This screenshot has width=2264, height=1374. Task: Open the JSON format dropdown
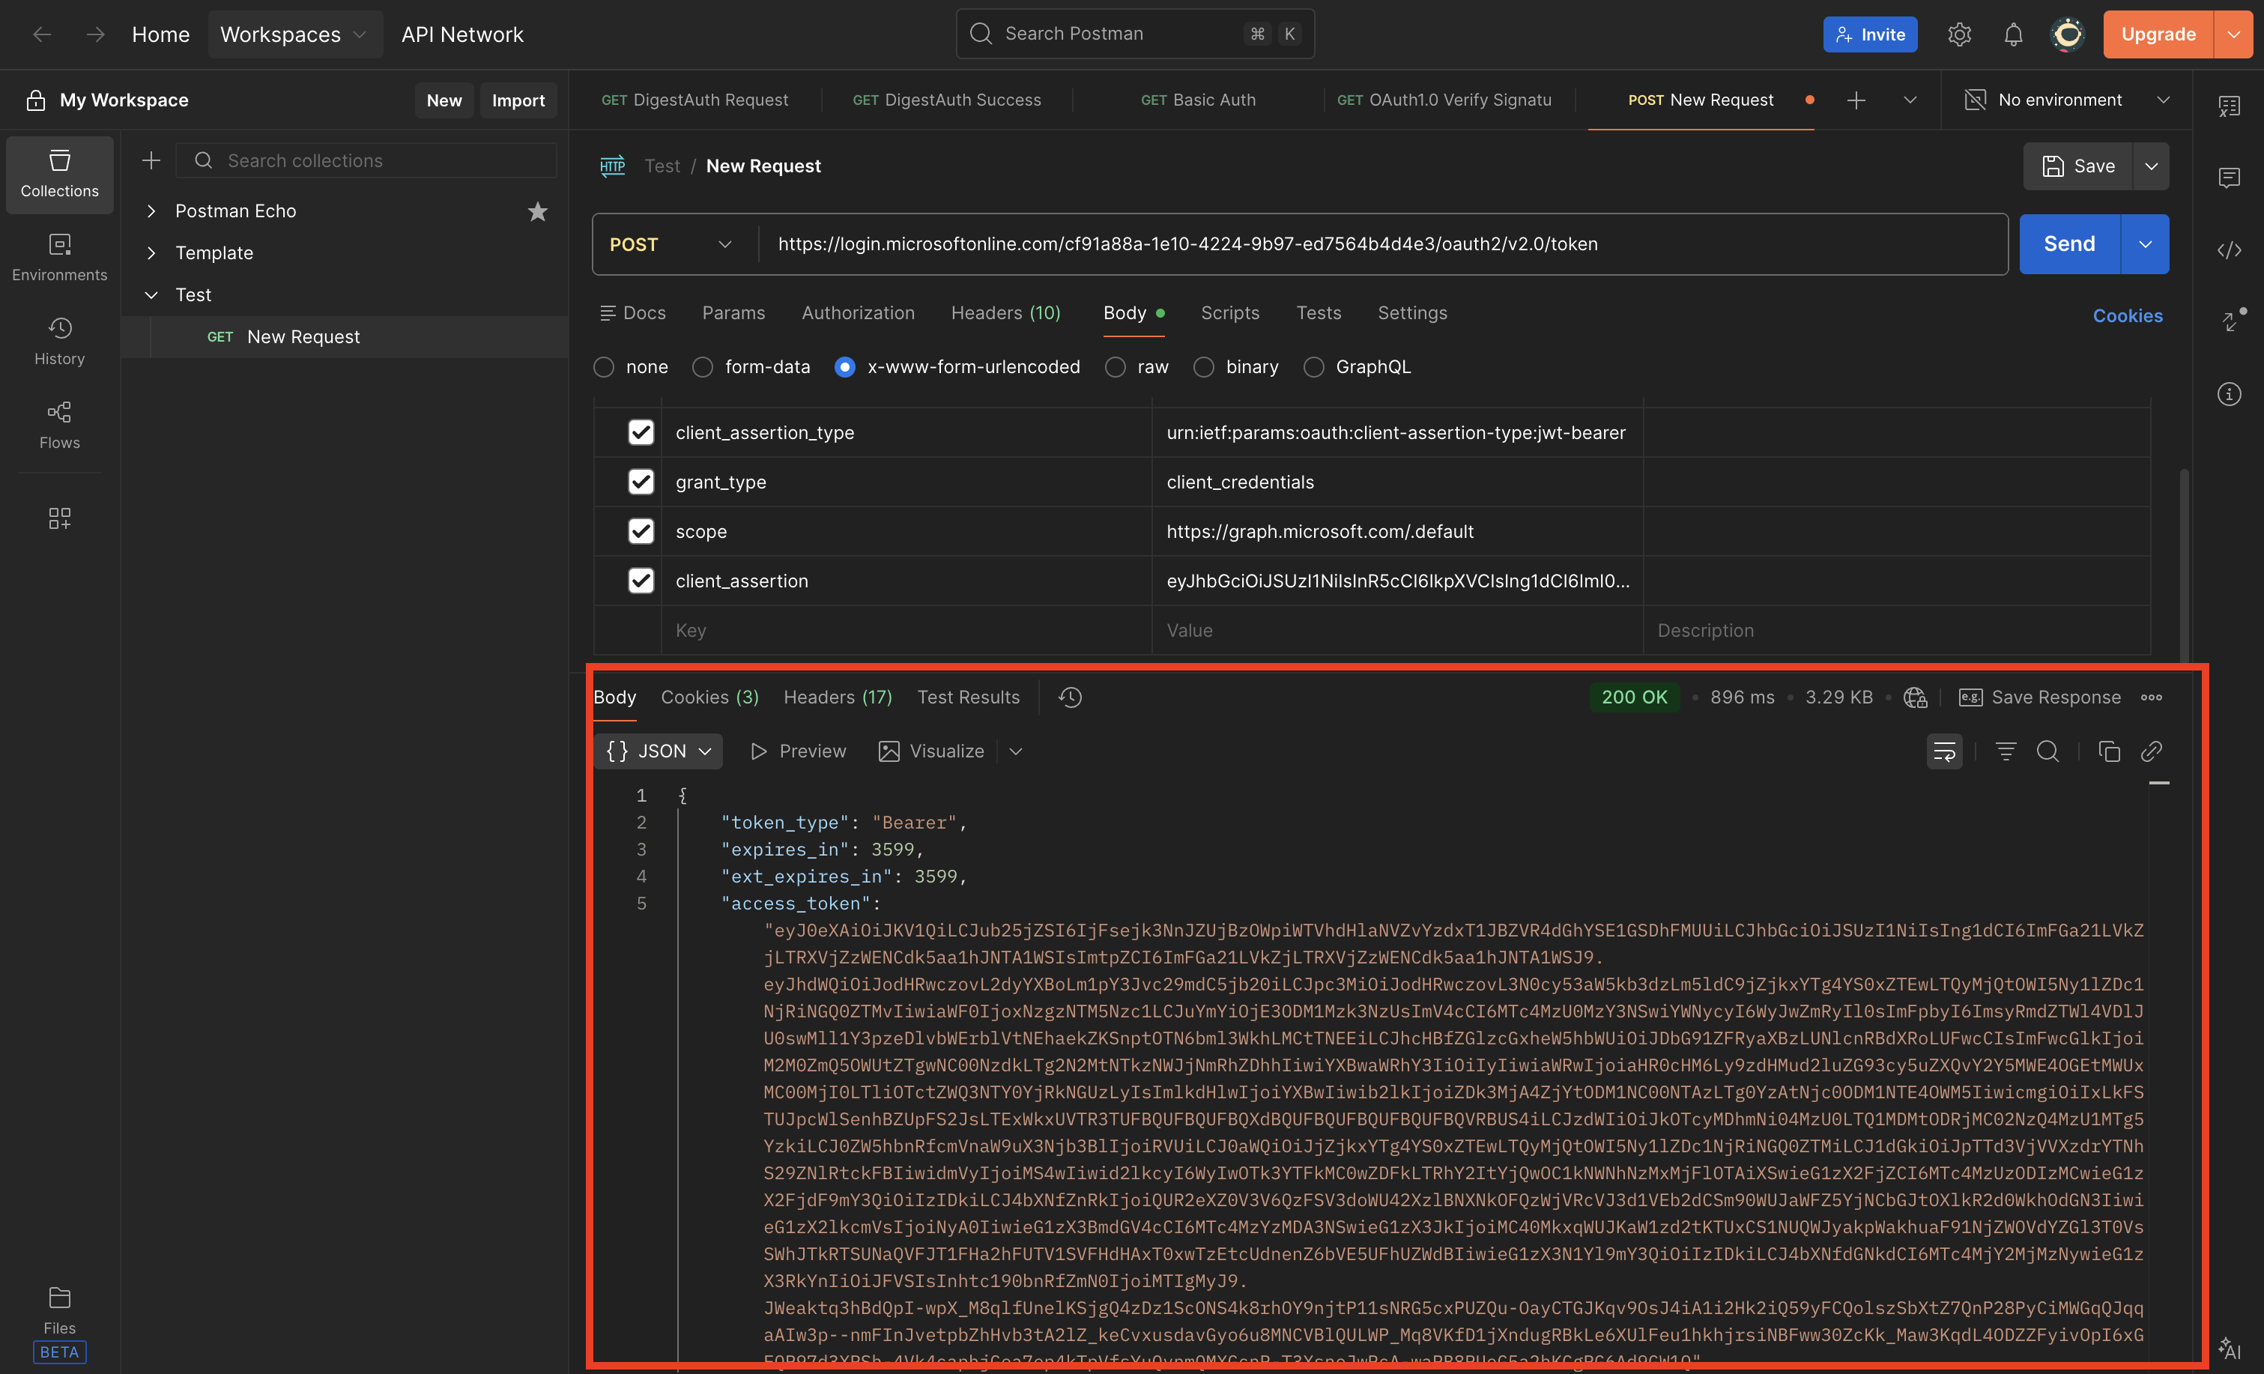pyautogui.click(x=659, y=751)
